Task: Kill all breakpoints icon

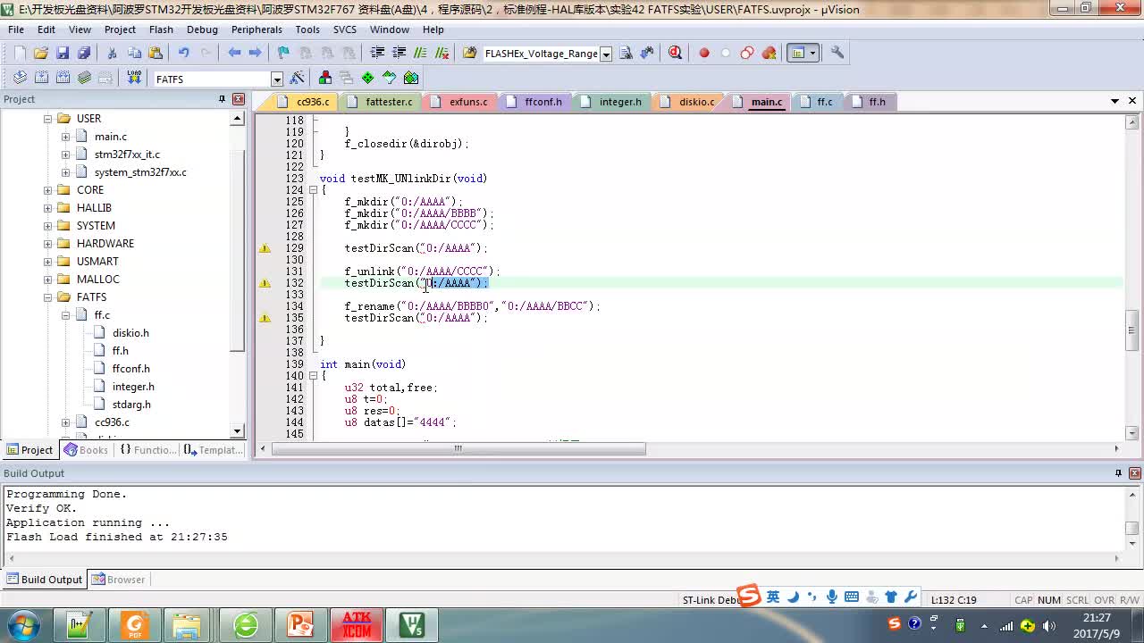Action: coord(769,53)
